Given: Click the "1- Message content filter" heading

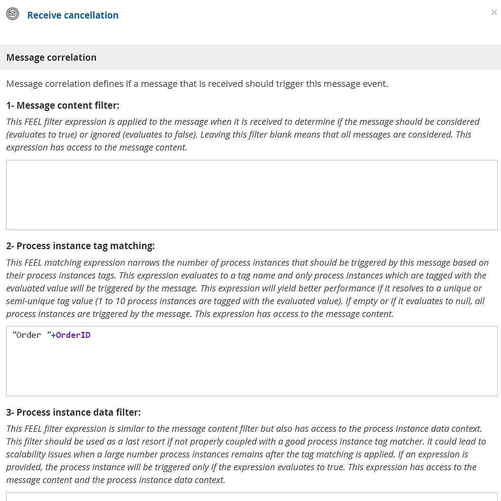Looking at the screenshot, I should click(63, 105).
